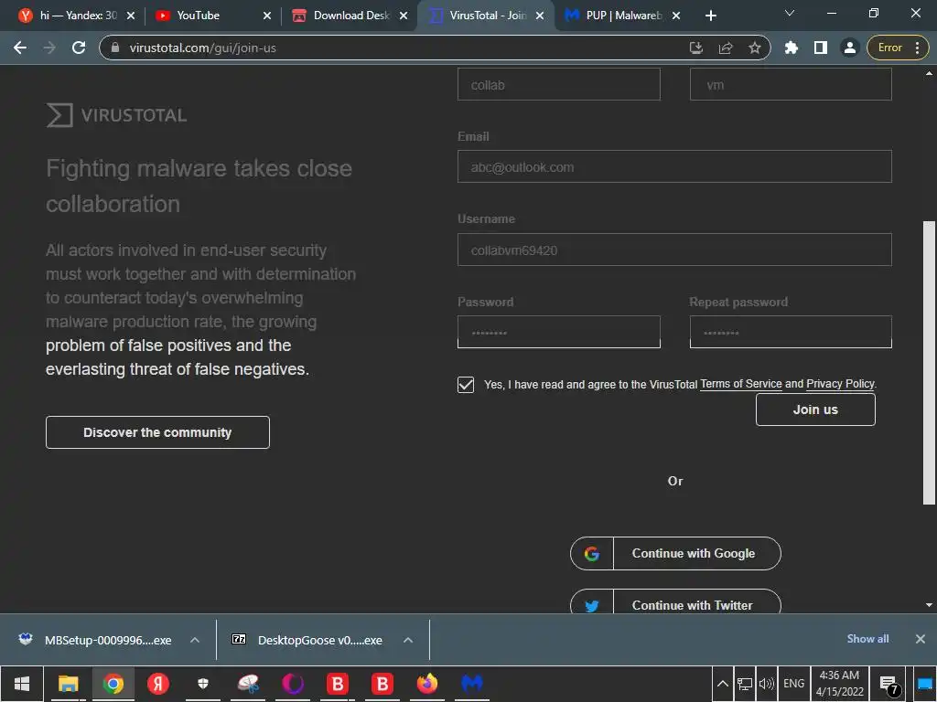Image resolution: width=937 pixels, height=702 pixels.
Task: Click the address bar URL
Action: click(202, 48)
